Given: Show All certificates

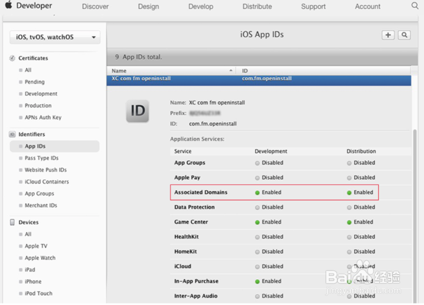Looking at the screenshot, I should (28, 70).
